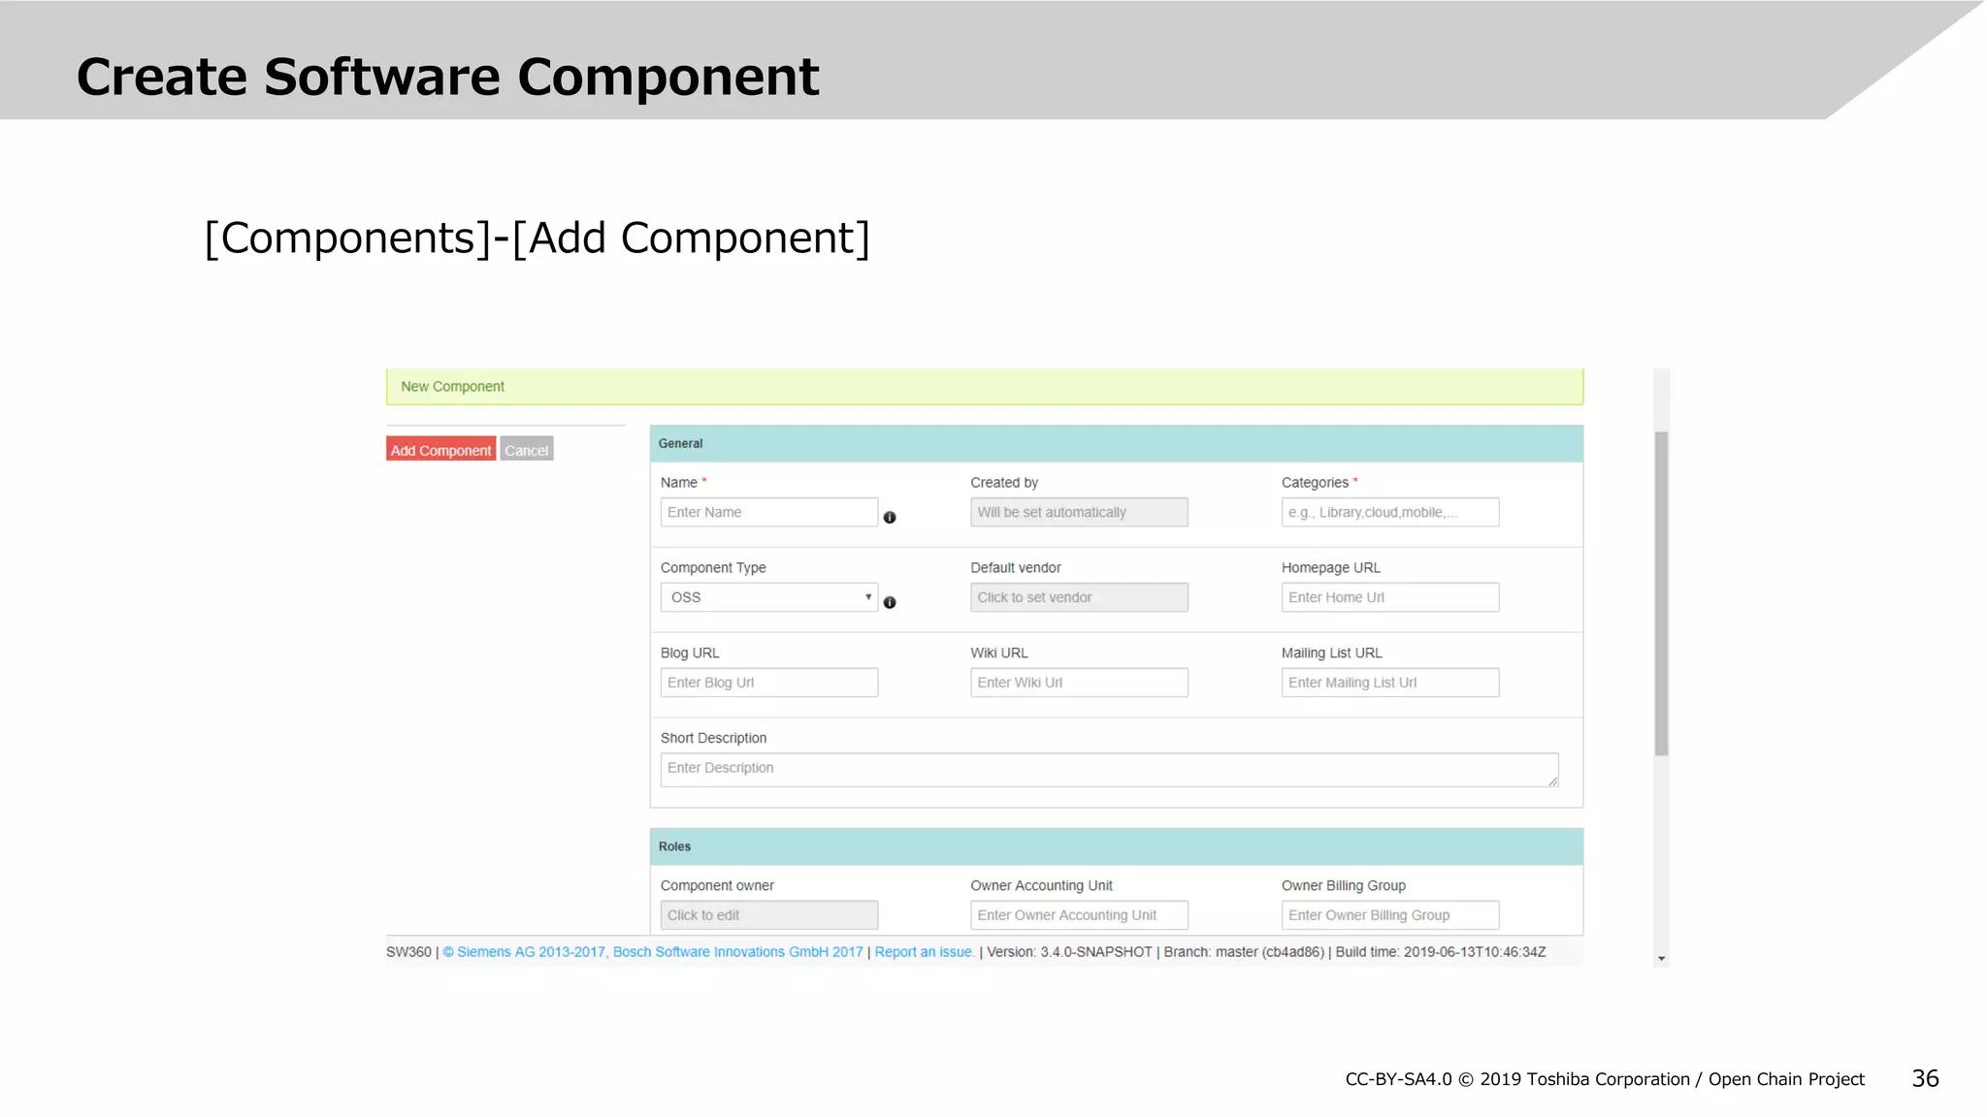Focus the Enter Mailing List Url field
The image size is (1987, 1117).
click(1390, 683)
